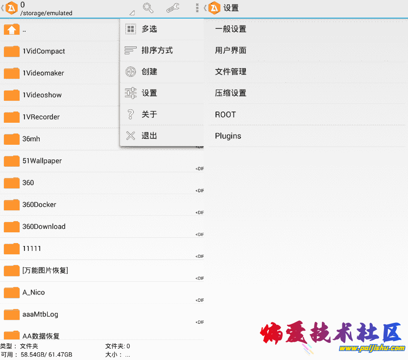408x360 pixels.
Task: Tap the three-dot overflow menu icon
Action: (x=197, y=8)
